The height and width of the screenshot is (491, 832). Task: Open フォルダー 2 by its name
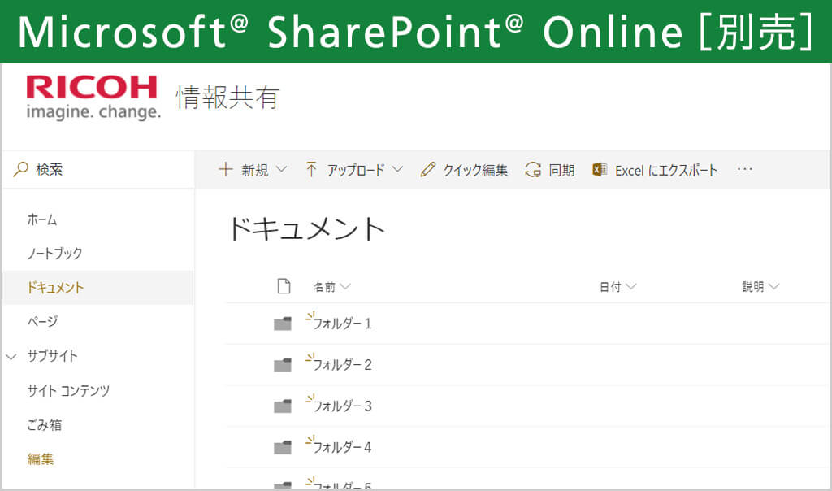pyautogui.click(x=342, y=365)
